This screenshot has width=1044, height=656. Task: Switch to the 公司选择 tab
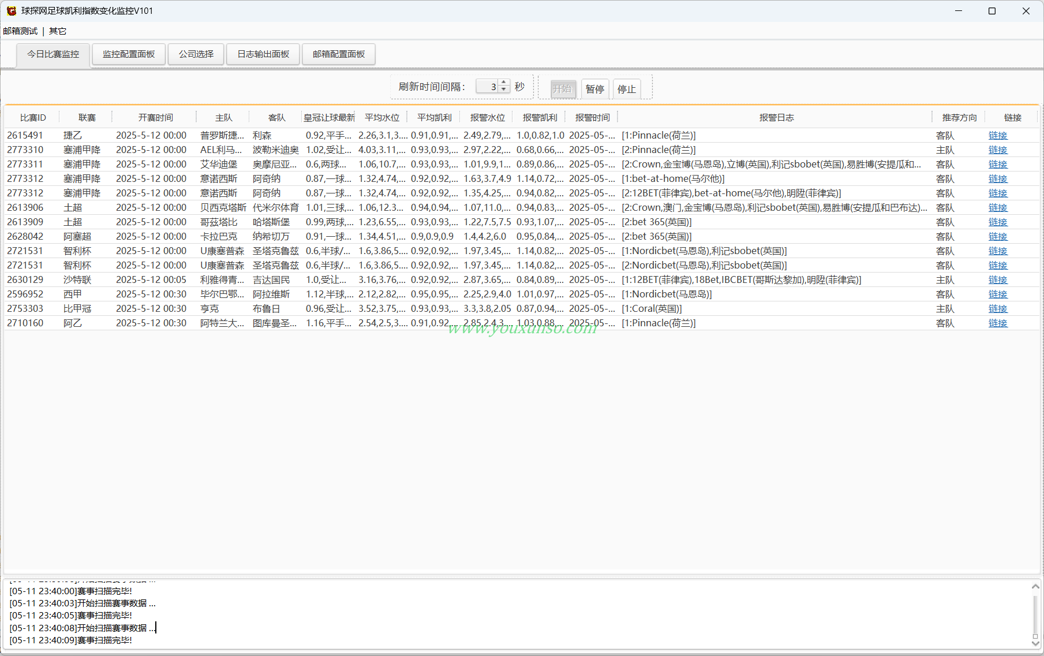[x=196, y=54]
